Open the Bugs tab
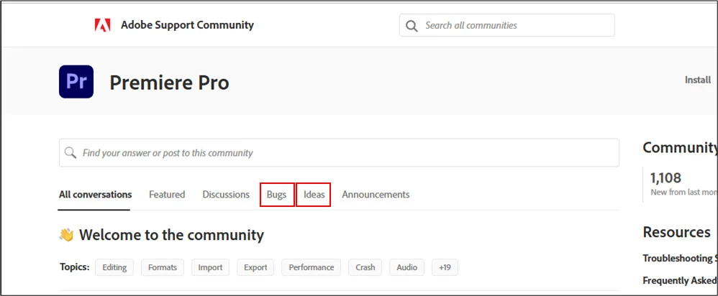This screenshot has height=296, width=718. point(276,195)
